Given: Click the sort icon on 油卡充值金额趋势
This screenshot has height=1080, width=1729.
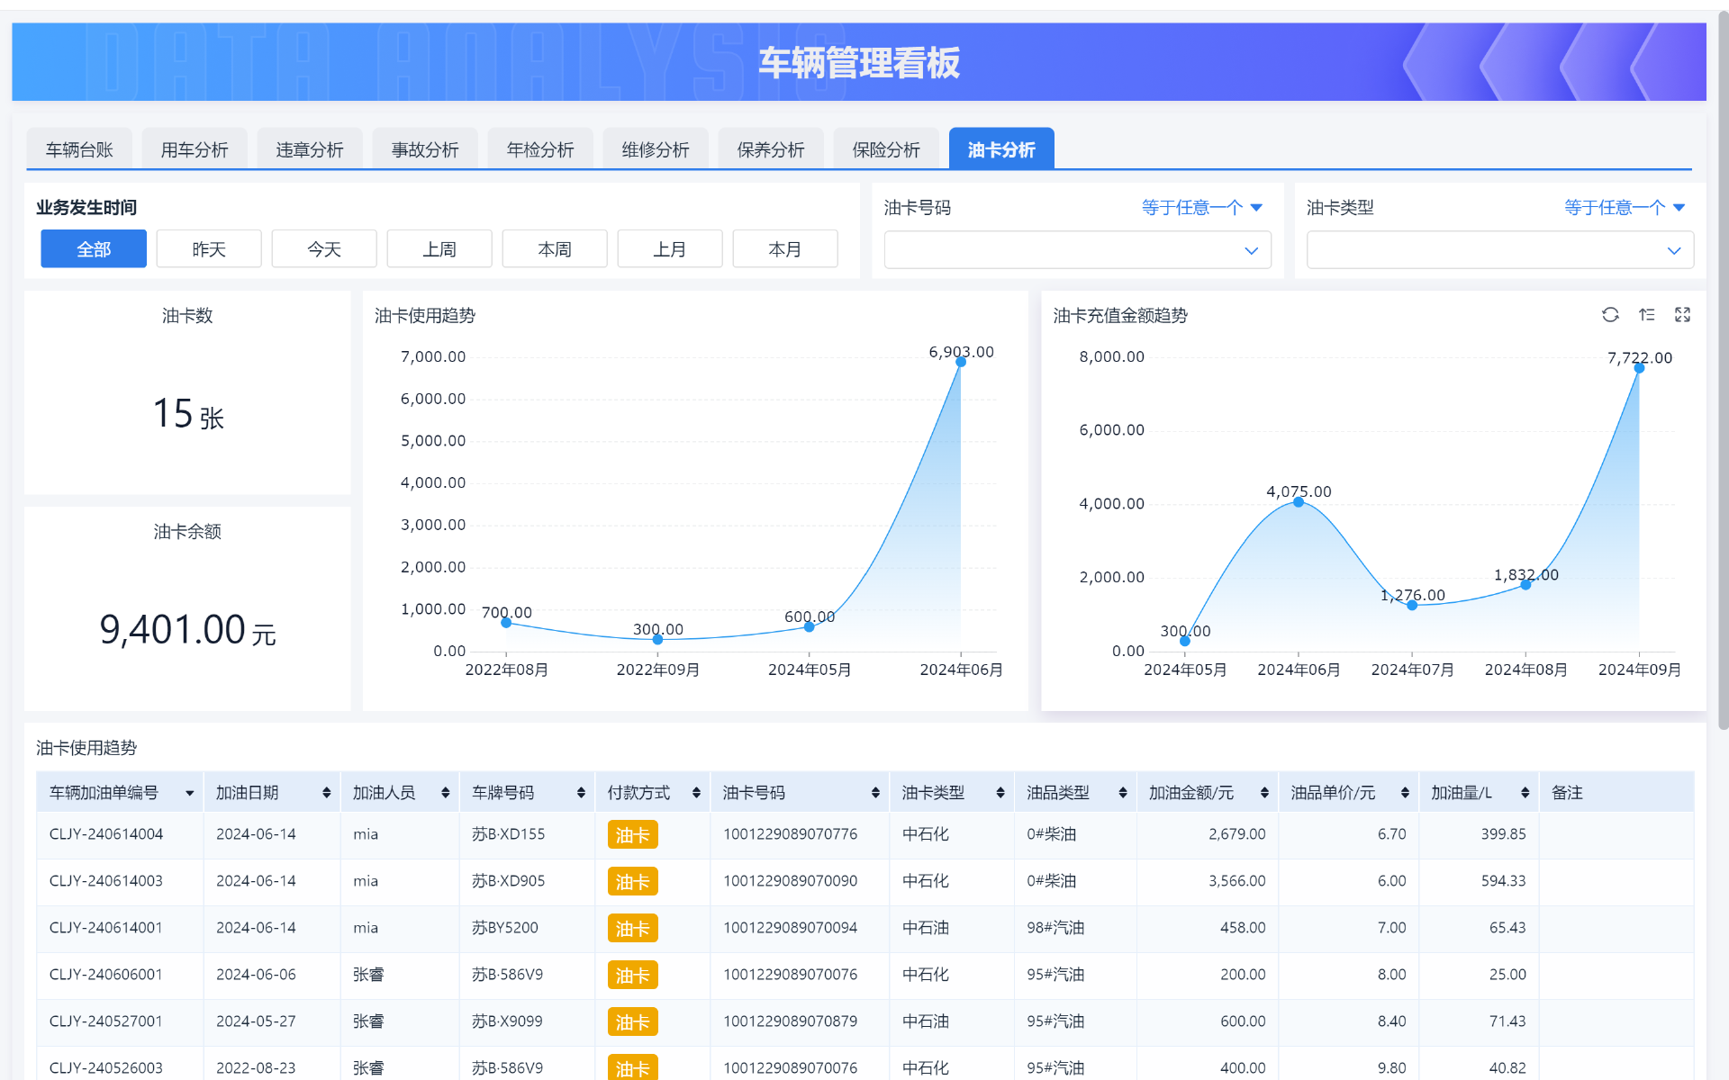Looking at the screenshot, I should coord(1646,314).
